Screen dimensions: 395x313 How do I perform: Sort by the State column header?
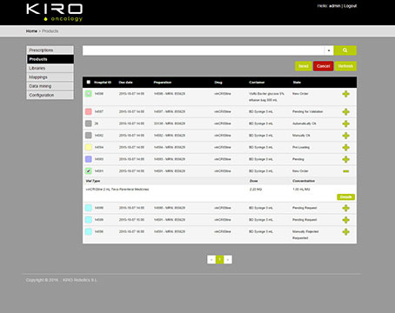pyautogui.click(x=297, y=83)
